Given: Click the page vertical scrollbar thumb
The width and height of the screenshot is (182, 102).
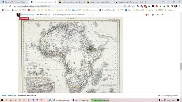Looking at the screenshot, I should coord(181,66).
